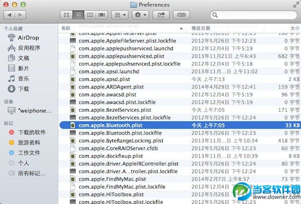
Task: Open AirDrop in the sidebar
Action: click(24, 37)
